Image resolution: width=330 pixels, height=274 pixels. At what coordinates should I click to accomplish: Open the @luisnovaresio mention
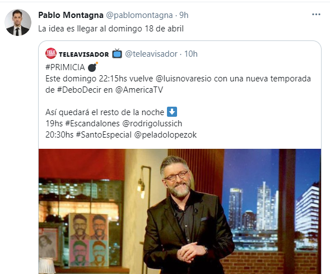point(183,79)
